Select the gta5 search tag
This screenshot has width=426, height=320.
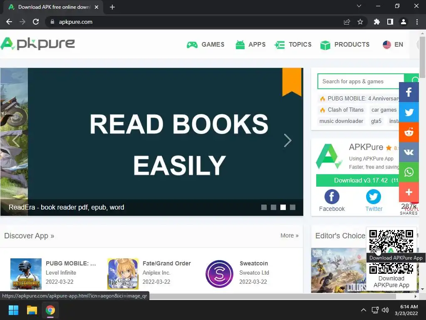376,121
